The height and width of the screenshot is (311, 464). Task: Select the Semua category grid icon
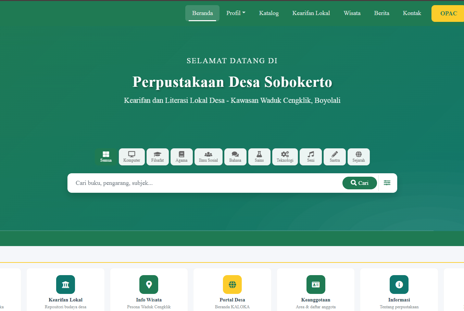pos(106,157)
